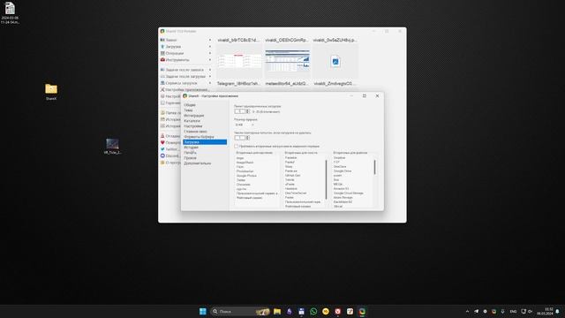Select the first vivaldi screenshot thumbnail

click(238, 61)
